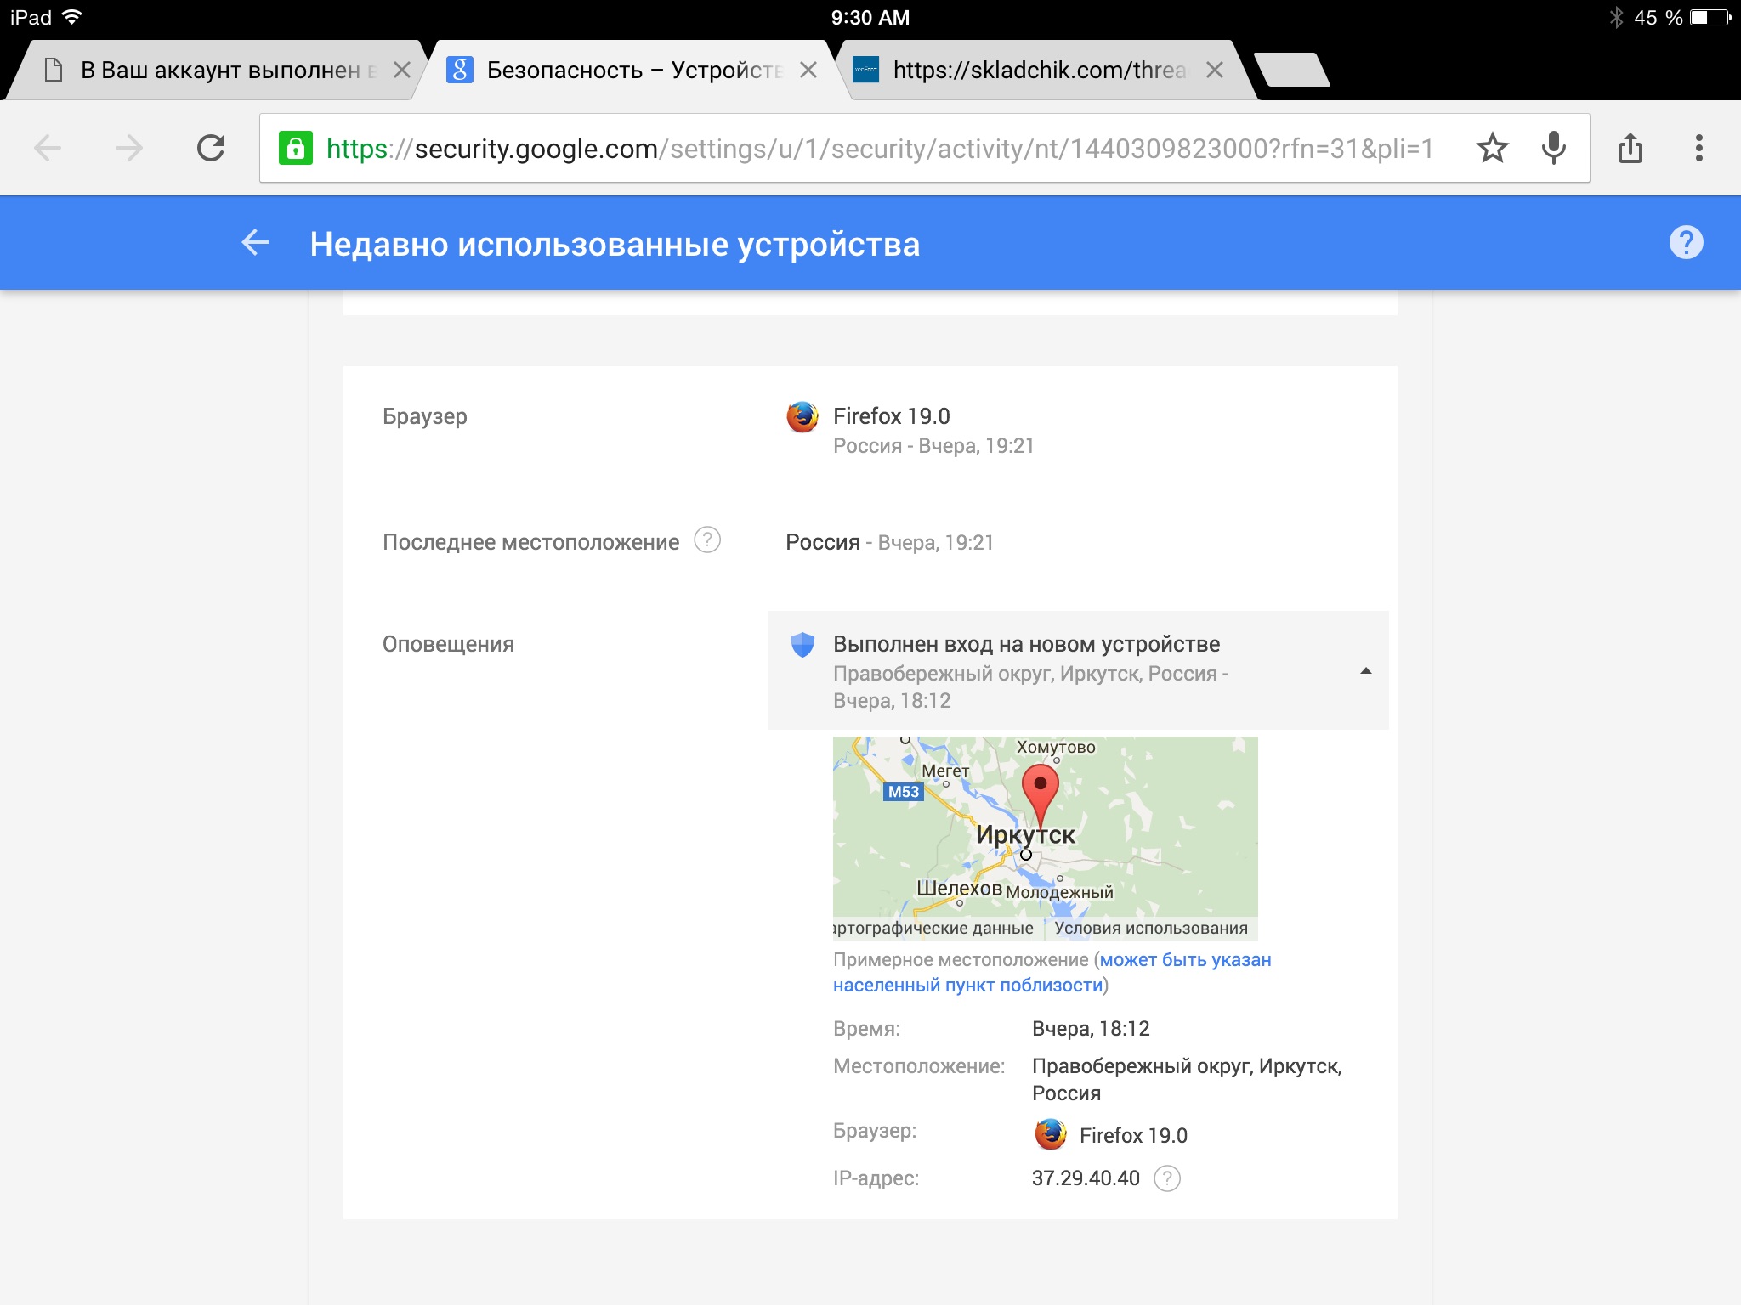Switch to the skladchik.com tab
The width and height of the screenshot is (1741, 1305).
1037,71
